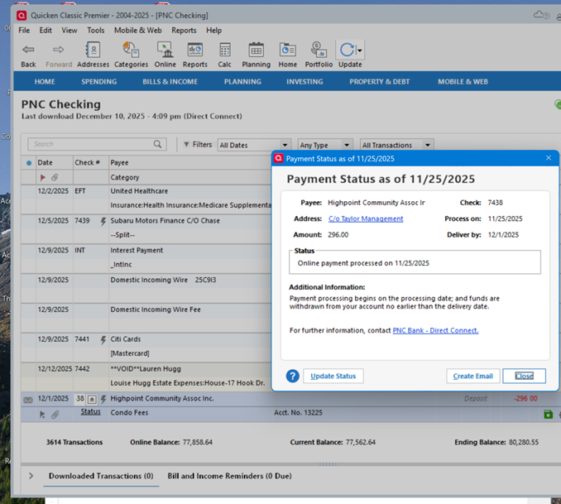Launch the Calc calculator icon
Image resolution: width=561 pixels, height=504 pixels.
pos(225,50)
